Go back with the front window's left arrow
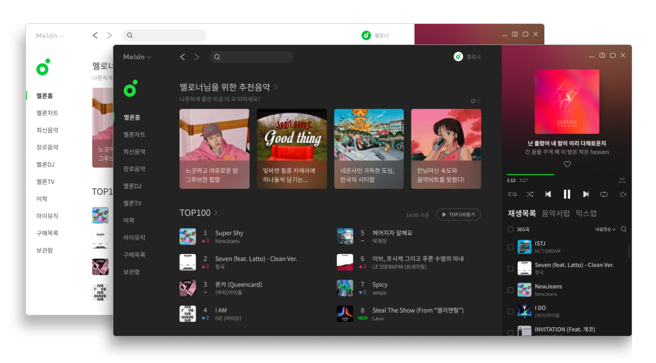 [182, 57]
